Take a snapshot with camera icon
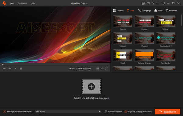183x116 pixels. coord(98,69)
